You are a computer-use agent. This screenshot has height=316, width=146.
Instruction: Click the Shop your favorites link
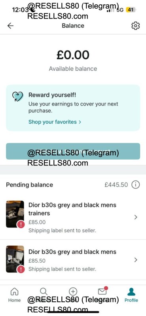[x=53, y=122]
